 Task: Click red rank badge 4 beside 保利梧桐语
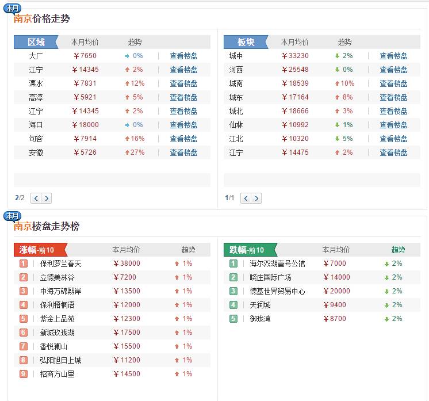[x=24, y=305]
